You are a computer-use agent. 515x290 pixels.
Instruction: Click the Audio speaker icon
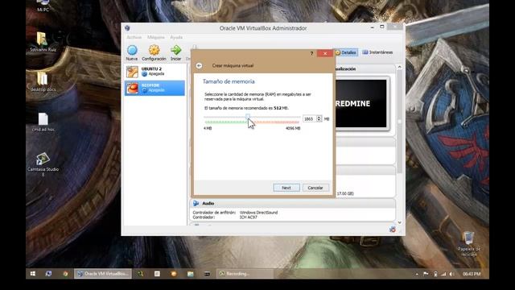coord(196,204)
